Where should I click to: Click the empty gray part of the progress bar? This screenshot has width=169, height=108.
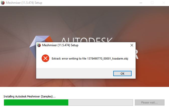(100, 102)
